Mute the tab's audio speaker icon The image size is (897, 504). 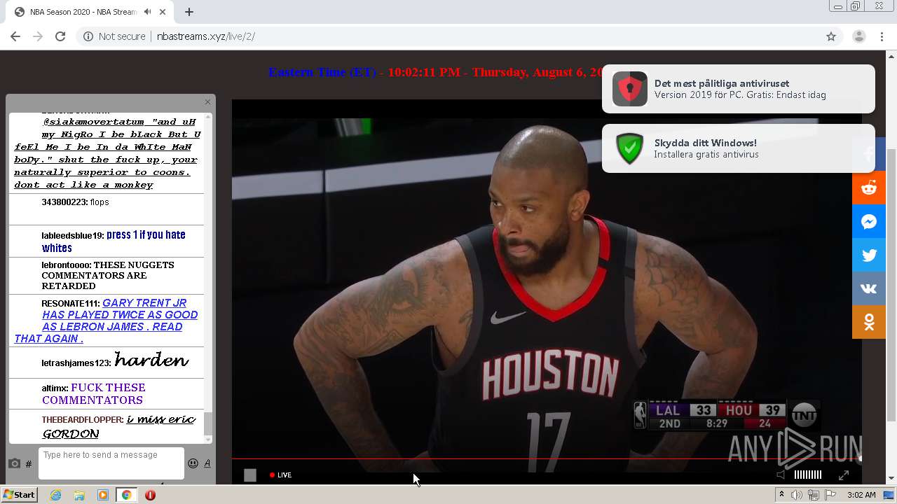[x=147, y=12]
